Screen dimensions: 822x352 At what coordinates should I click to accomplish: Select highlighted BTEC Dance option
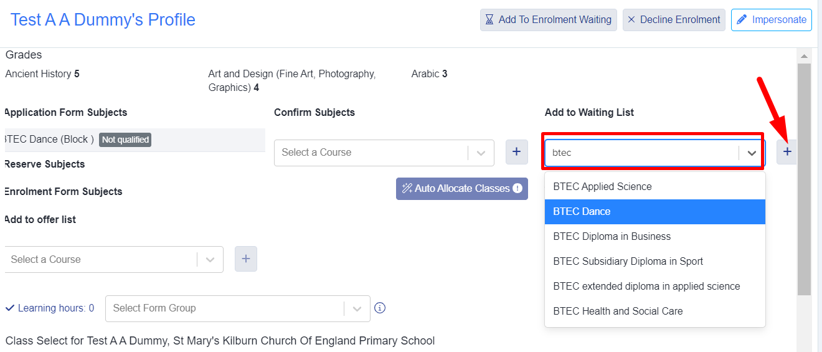pyautogui.click(x=655, y=211)
